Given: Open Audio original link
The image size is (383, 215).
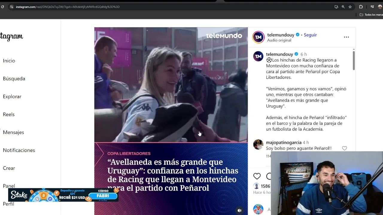Looking at the screenshot, I should (279, 40).
